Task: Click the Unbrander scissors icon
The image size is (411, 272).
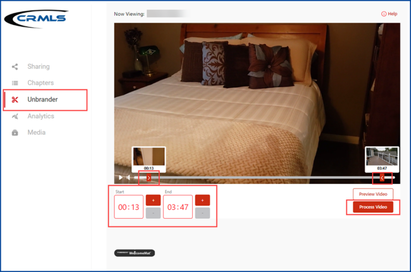Action: click(x=15, y=99)
